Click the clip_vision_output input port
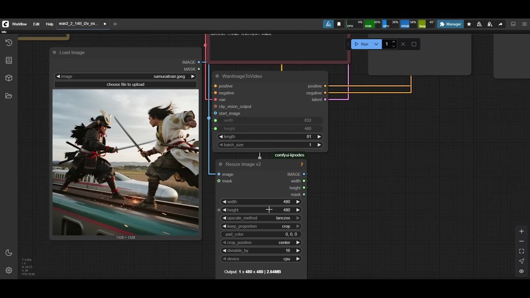The image size is (530, 298). click(216, 106)
